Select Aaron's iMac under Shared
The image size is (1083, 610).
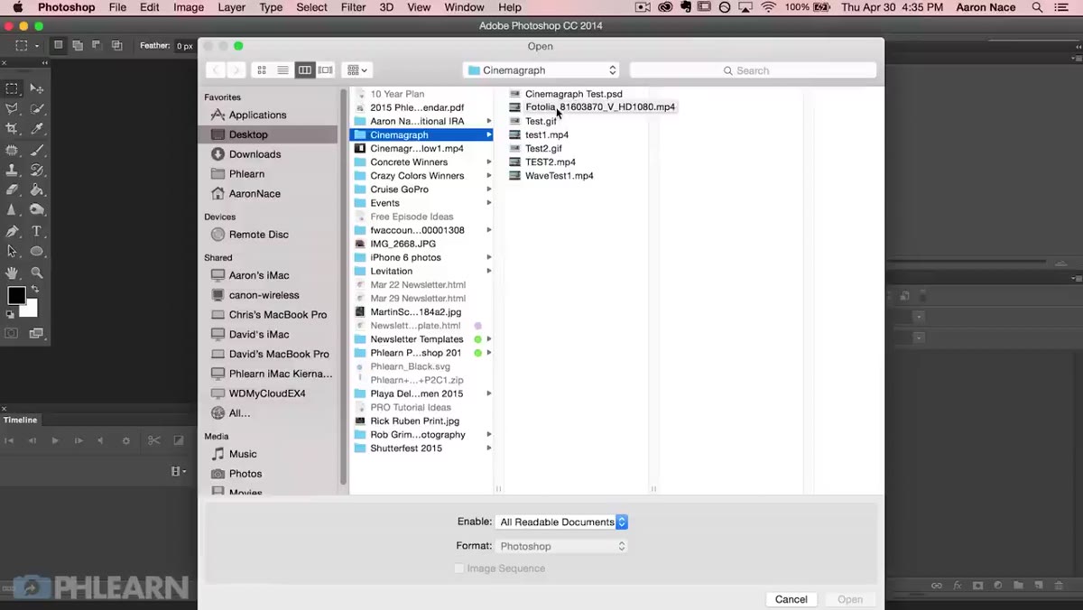(x=259, y=275)
